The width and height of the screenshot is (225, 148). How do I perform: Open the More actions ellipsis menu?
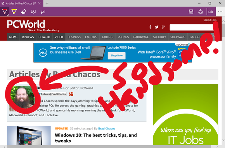coord(220,12)
